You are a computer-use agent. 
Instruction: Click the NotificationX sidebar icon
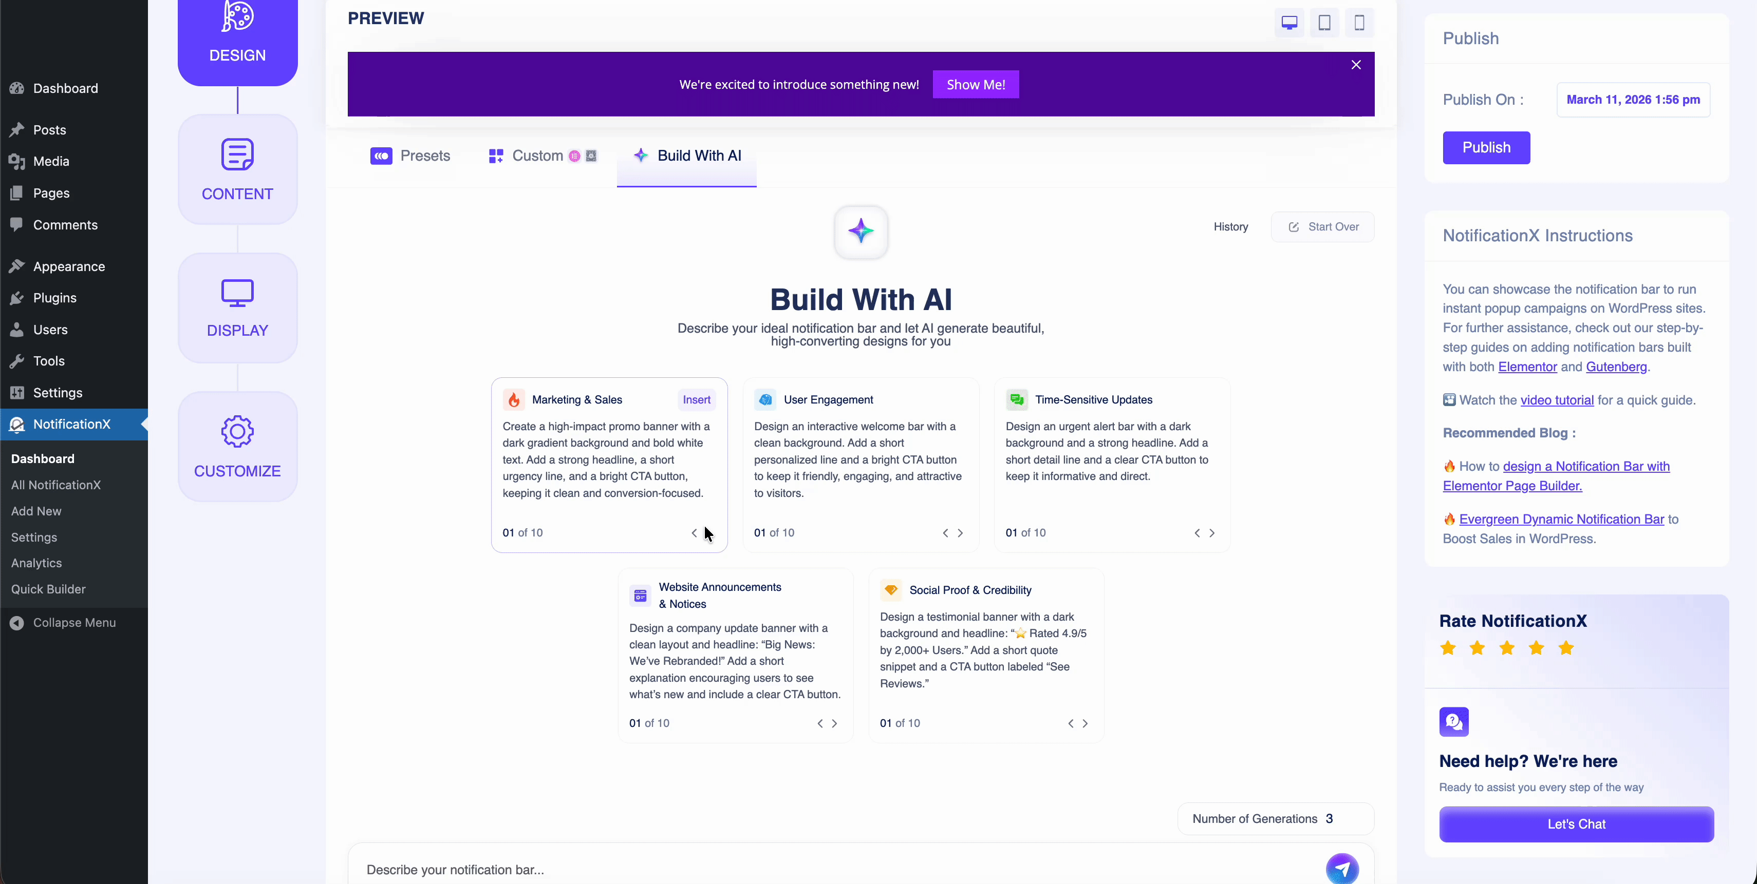click(17, 424)
